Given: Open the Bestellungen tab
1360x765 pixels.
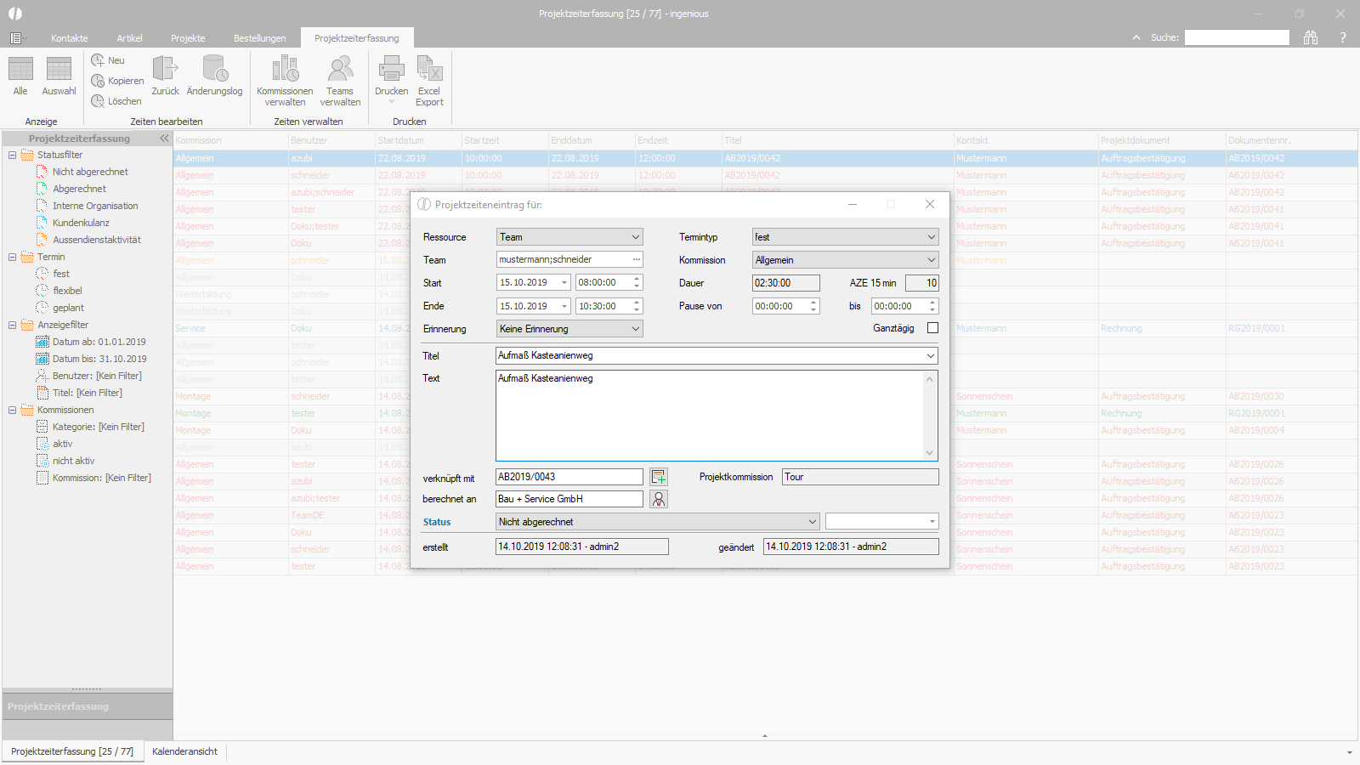Looking at the screenshot, I should click(260, 38).
